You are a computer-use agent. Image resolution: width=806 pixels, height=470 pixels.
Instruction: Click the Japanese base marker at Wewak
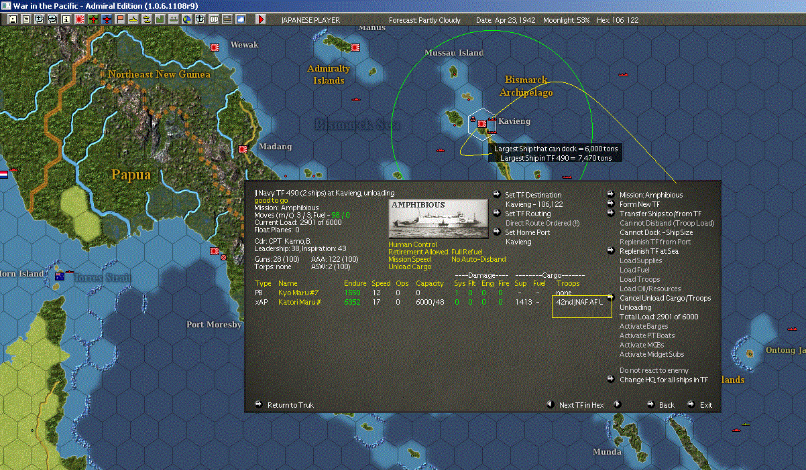(x=215, y=48)
